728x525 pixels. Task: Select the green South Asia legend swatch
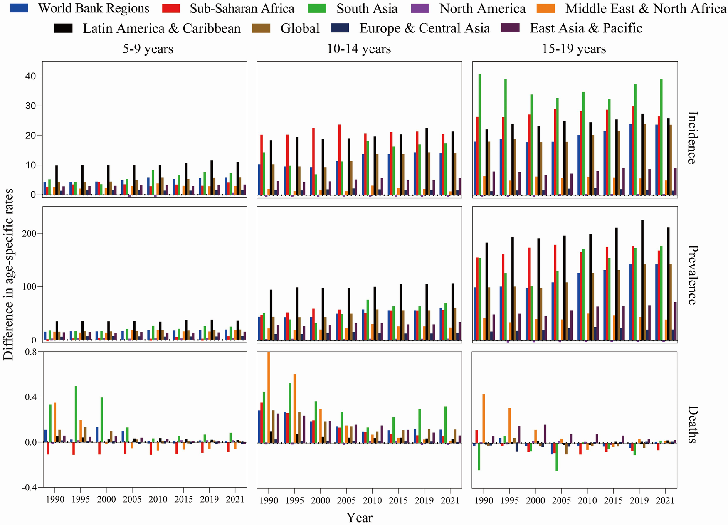pos(320,8)
